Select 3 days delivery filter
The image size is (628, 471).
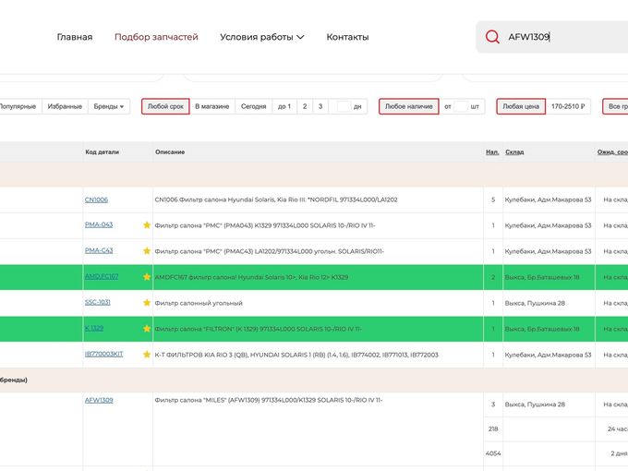coord(320,106)
